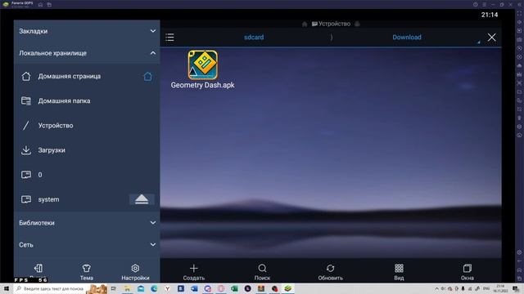This screenshot has height=294, width=524.
Task: Click the Устройство label at top
Action: (x=334, y=24)
